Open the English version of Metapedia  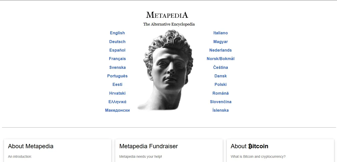click(x=117, y=33)
